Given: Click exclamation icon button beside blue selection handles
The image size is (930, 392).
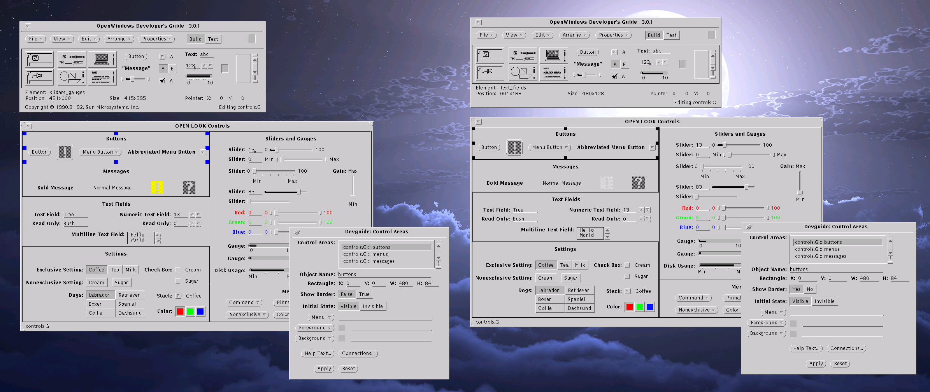Looking at the screenshot, I should click(x=65, y=152).
